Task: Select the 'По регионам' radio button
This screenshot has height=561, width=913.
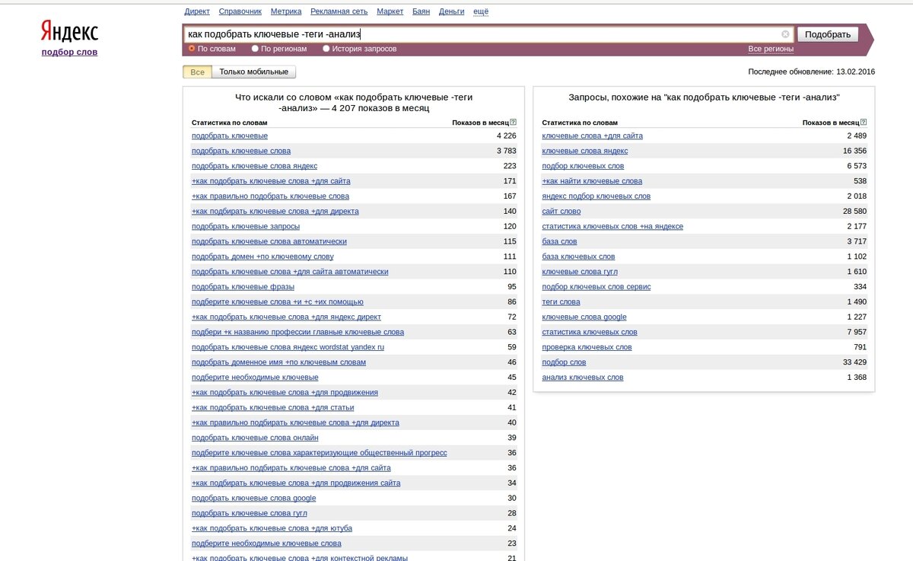Action: 255,49
